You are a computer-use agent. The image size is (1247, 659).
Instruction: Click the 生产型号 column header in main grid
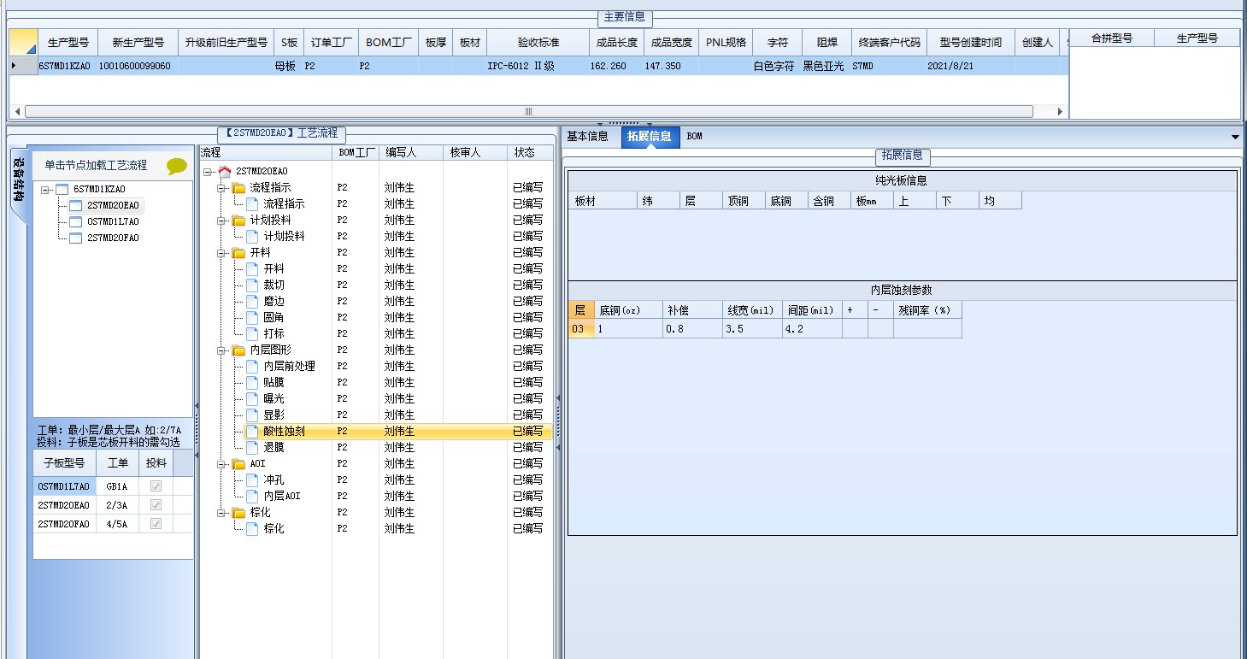(68, 42)
